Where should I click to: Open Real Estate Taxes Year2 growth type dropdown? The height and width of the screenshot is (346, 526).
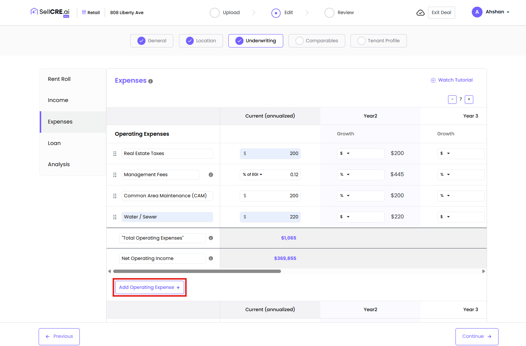(x=345, y=154)
